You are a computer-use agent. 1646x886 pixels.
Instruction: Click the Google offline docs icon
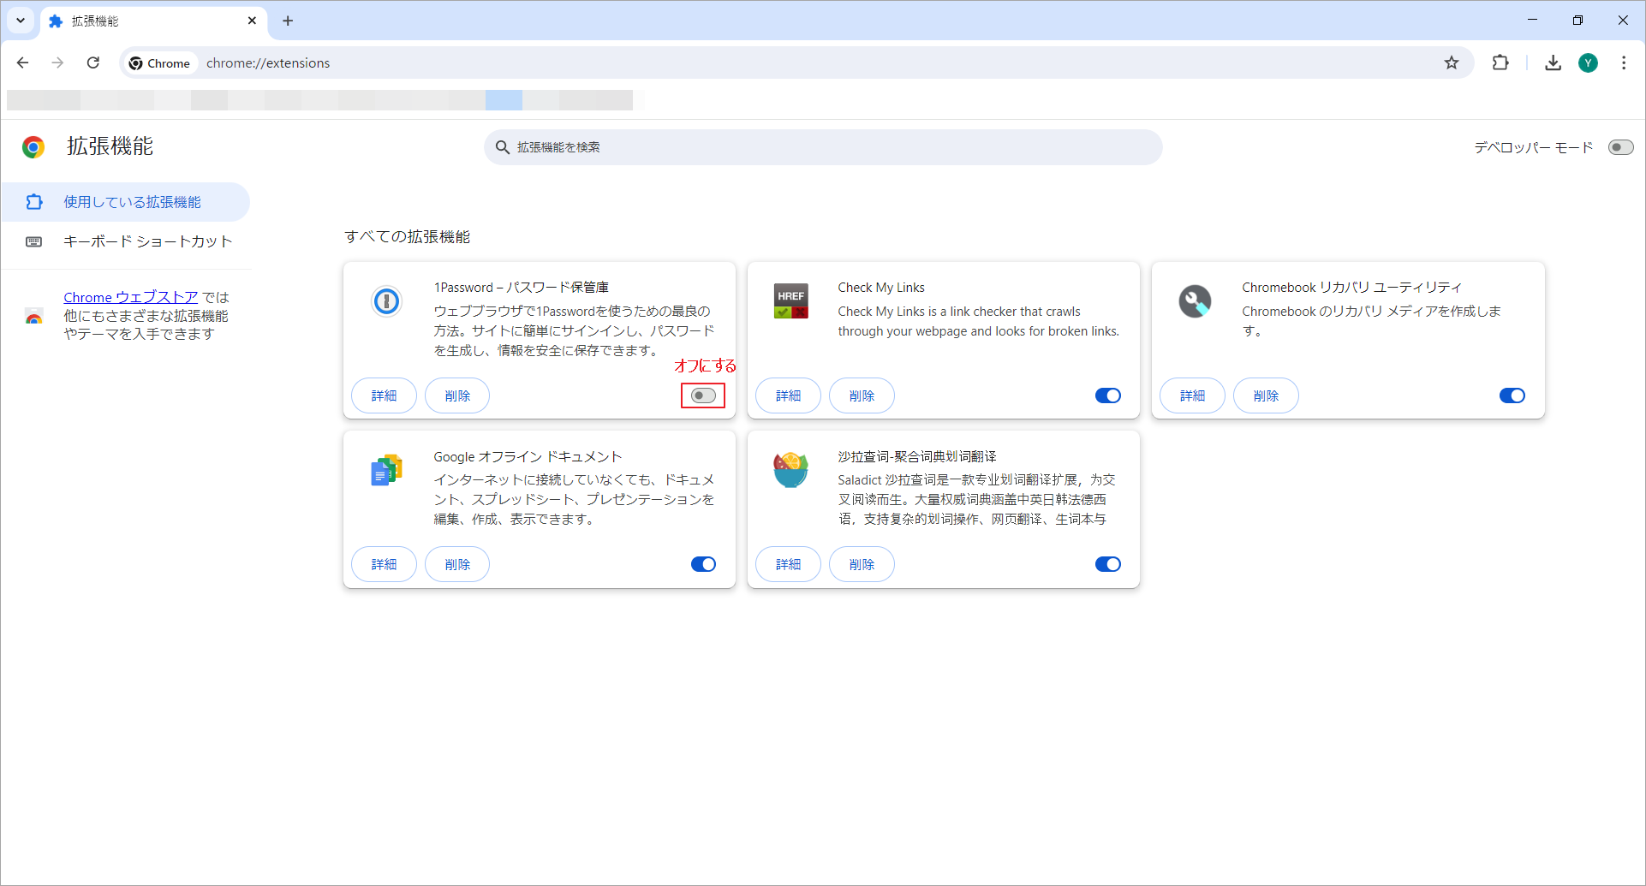tap(386, 470)
